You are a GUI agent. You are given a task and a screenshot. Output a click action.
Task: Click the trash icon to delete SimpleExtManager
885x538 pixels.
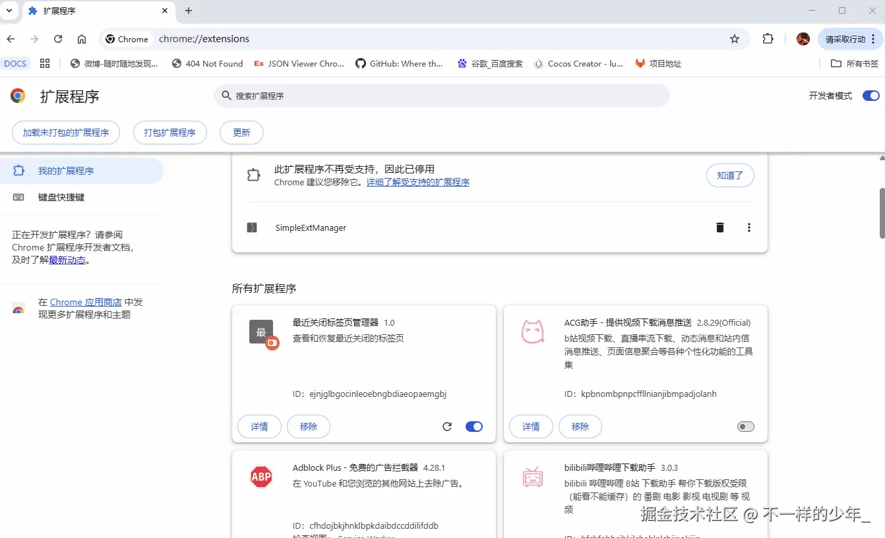[x=719, y=227]
